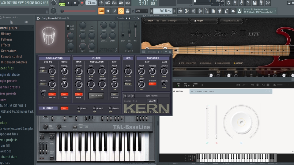Open the Piano roll icon

(x=187, y=11)
